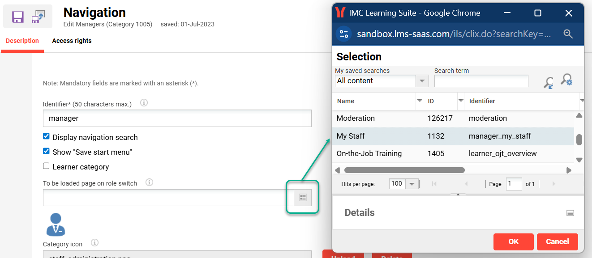Click the horizontal scrollbar below the results
This screenshot has height=258, width=592.
404,170
